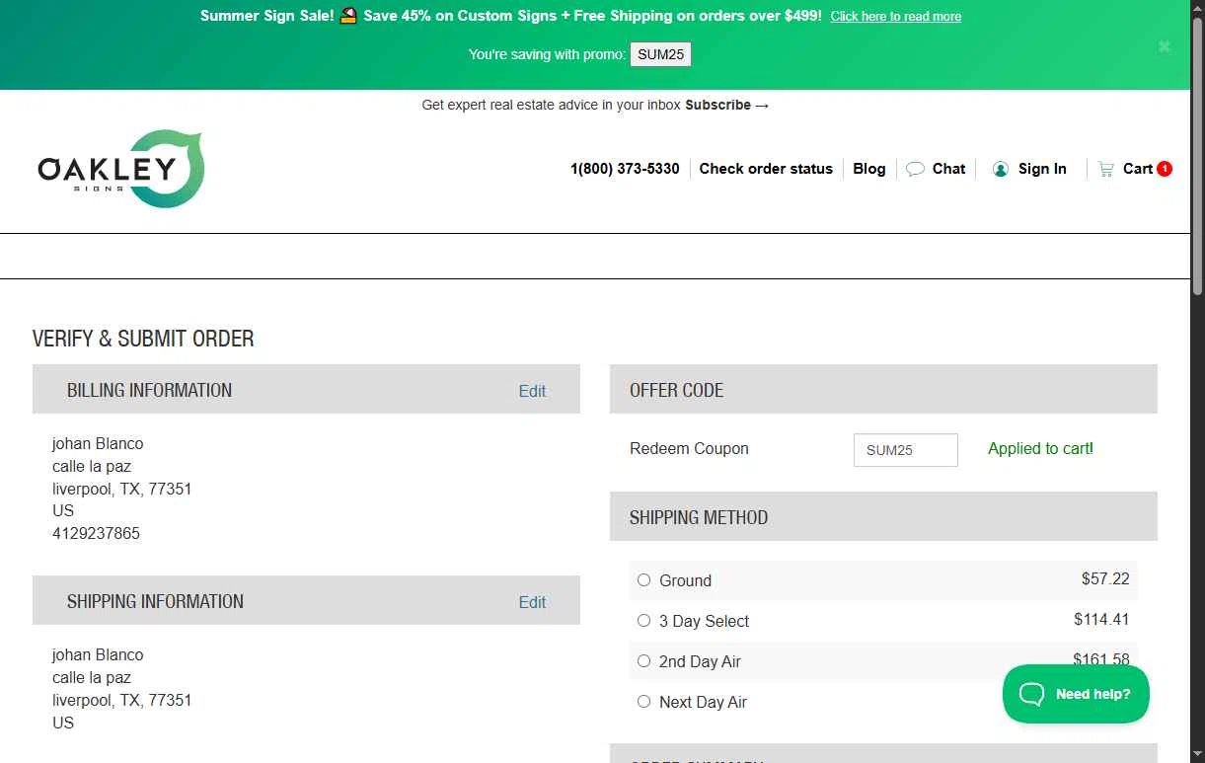Screen dimensions: 1205x763
Task: Click billing phone number 4129237865
Action: (x=96, y=533)
